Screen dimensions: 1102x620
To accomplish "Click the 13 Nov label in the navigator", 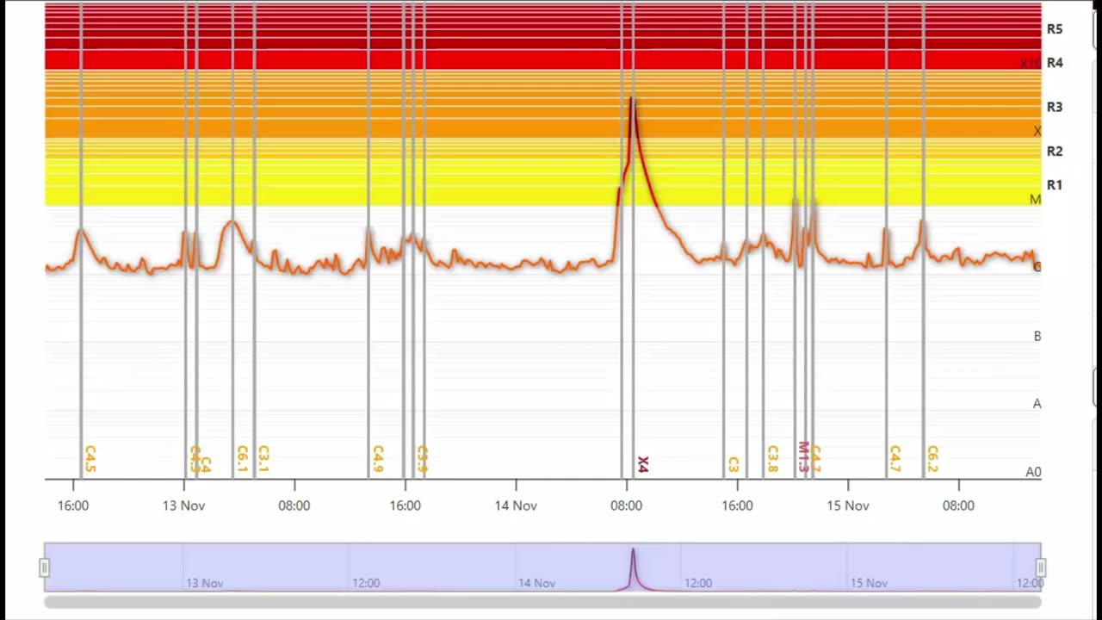I will point(205,583).
